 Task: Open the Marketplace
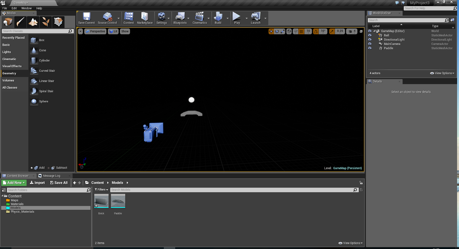[x=145, y=18]
